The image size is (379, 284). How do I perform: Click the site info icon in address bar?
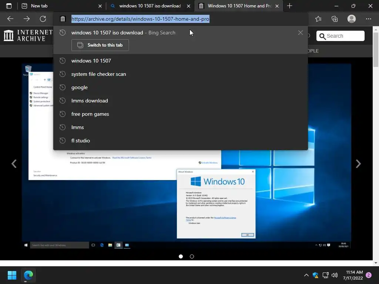coord(63,19)
